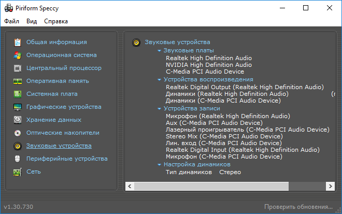This screenshot has height=214, width=342.
Task: Open the Вид menu
Action: [32, 21]
